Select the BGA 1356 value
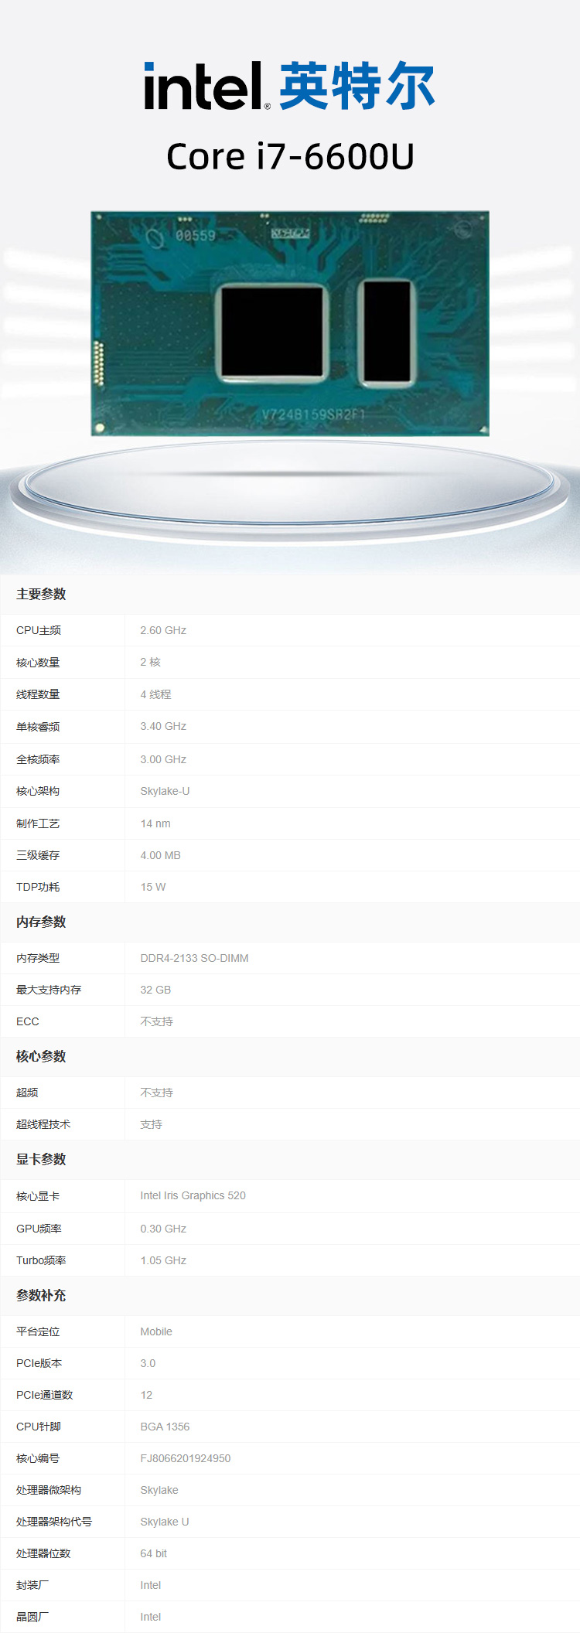The image size is (580, 1633). pyautogui.click(x=165, y=1427)
